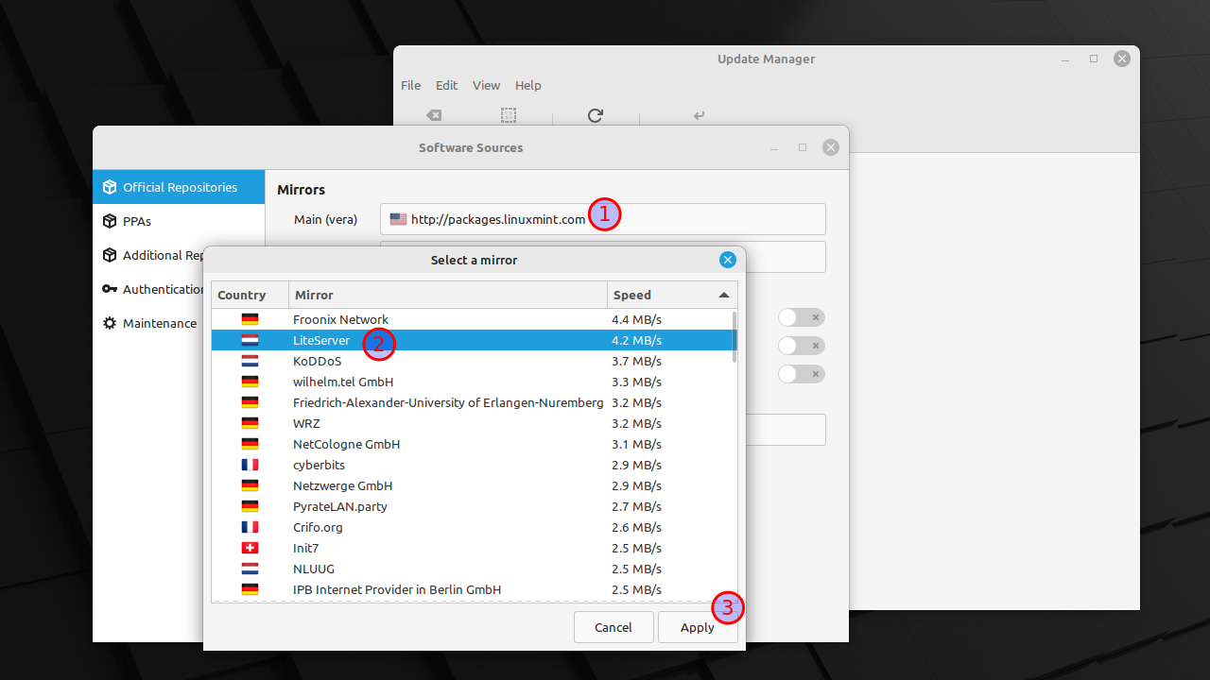The image size is (1210, 680).
Task: Open Edit menu in Update Manager
Action: pos(446,85)
